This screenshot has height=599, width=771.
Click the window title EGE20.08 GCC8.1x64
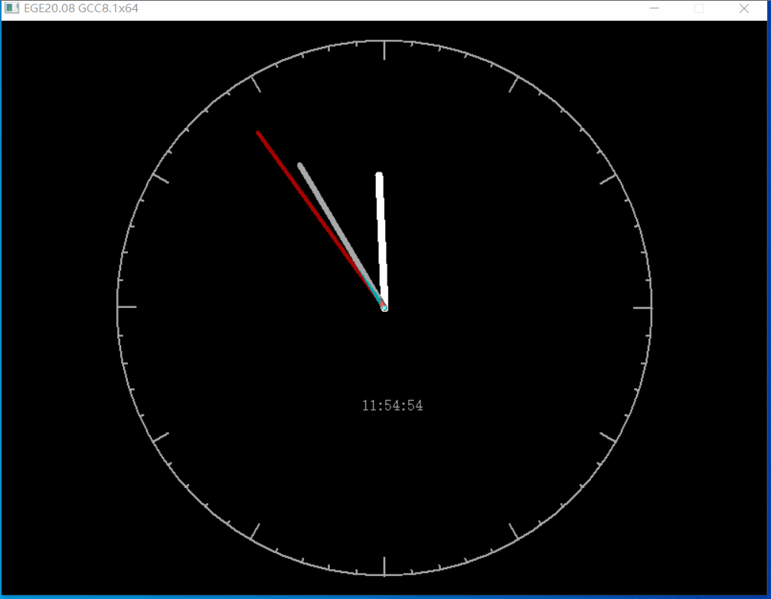[x=81, y=8]
